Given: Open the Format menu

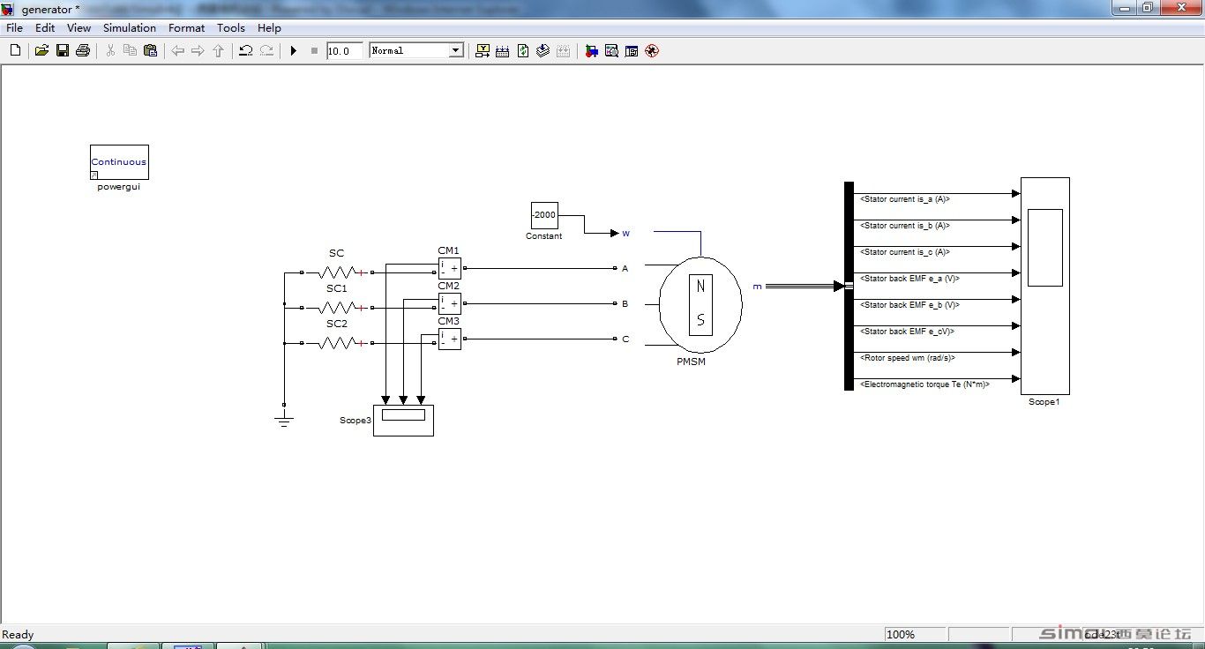Looking at the screenshot, I should click(187, 27).
